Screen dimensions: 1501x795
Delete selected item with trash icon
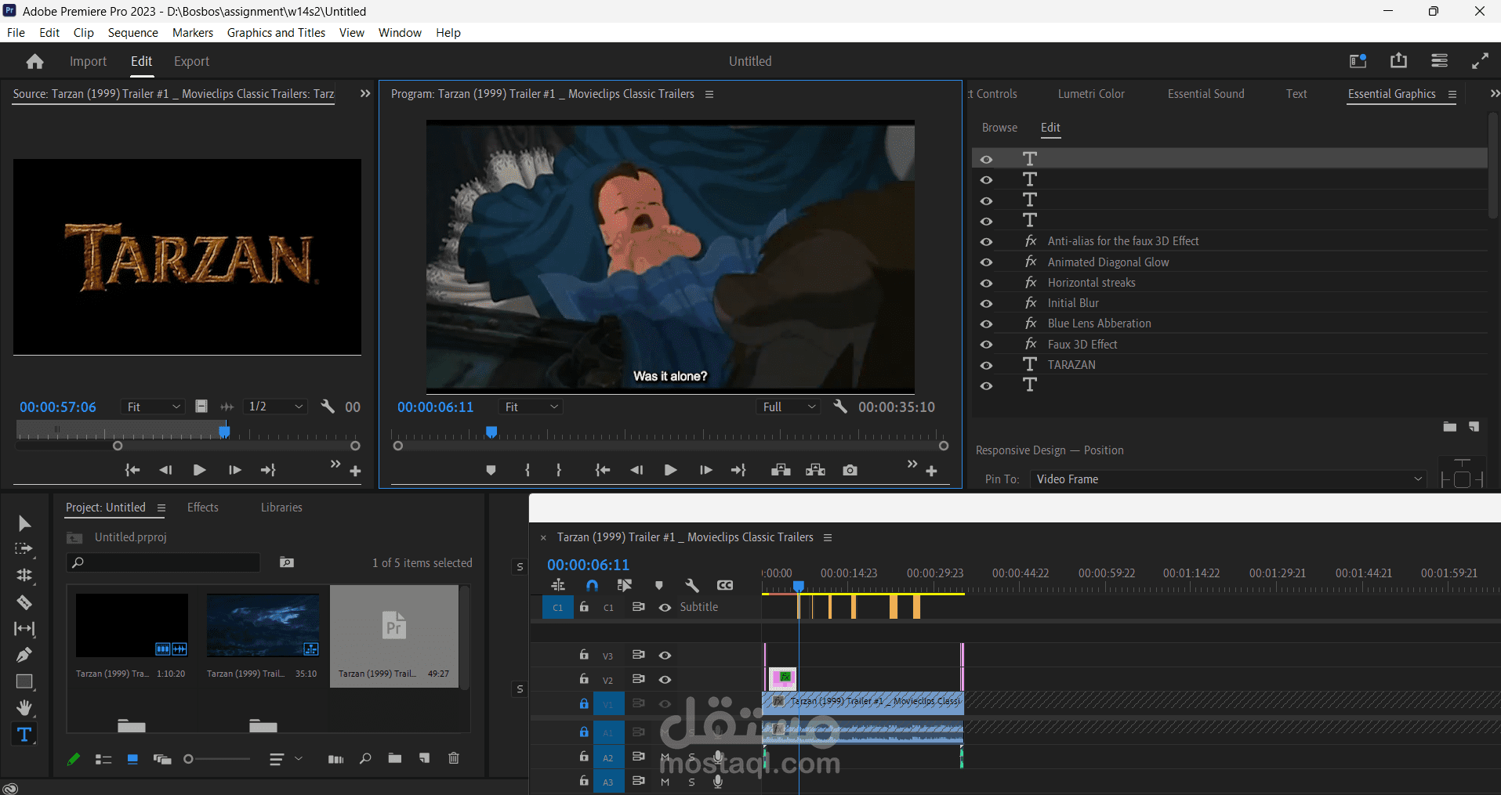click(x=454, y=758)
